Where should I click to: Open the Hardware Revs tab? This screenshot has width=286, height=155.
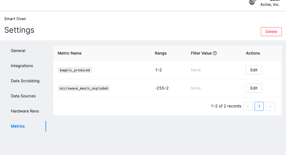[25, 111]
